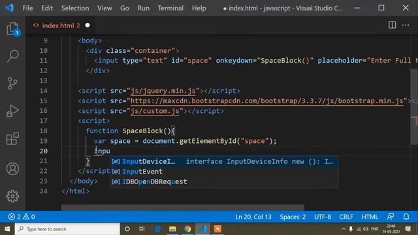Open the orange app icon on the taskbar
This screenshot has width=418, height=235.
click(217, 229)
